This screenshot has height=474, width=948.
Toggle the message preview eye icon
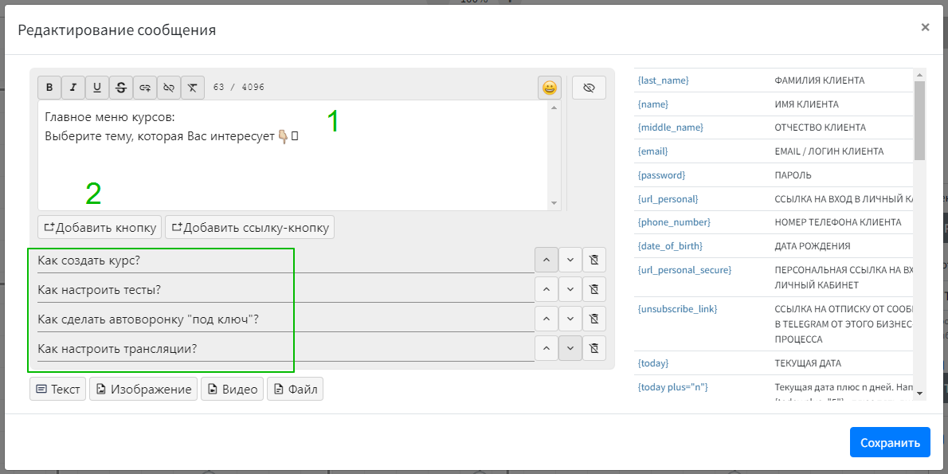point(589,88)
